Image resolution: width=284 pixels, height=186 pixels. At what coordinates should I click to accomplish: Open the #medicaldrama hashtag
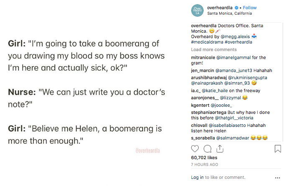(x=207, y=42)
